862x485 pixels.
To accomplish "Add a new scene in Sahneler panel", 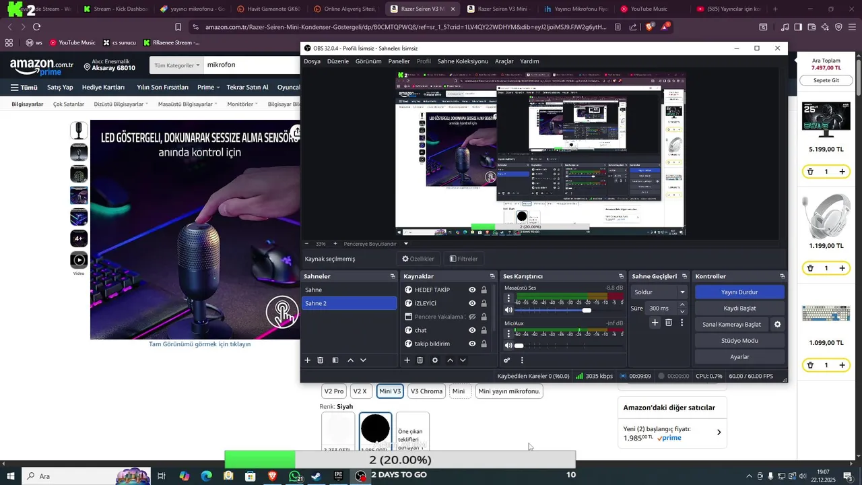I will click(x=308, y=360).
